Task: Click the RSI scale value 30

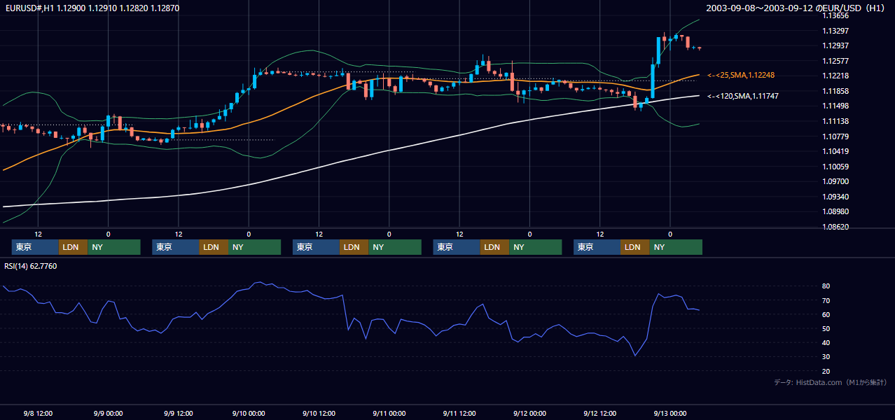Action: click(x=826, y=357)
